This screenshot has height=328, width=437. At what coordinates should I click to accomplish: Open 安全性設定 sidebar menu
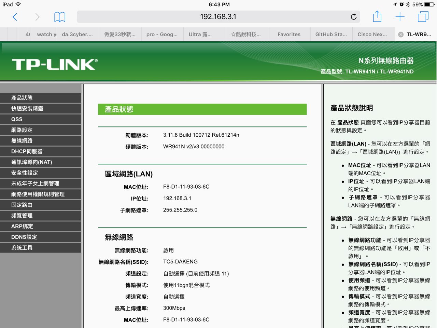click(x=41, y=173)
